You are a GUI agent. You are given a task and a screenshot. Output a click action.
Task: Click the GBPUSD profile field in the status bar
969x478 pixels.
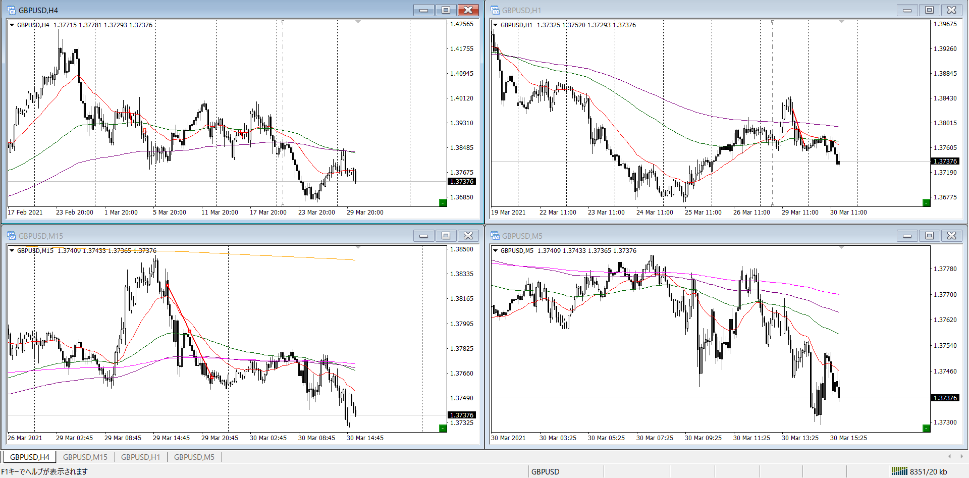click(x=545, y=471)
